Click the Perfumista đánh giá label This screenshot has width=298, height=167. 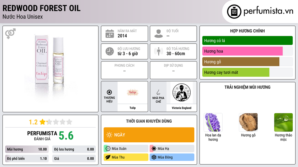point(42,136)
